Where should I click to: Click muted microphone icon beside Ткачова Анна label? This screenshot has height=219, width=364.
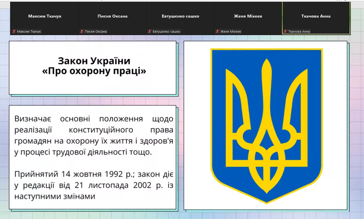[x=285, y=32]
